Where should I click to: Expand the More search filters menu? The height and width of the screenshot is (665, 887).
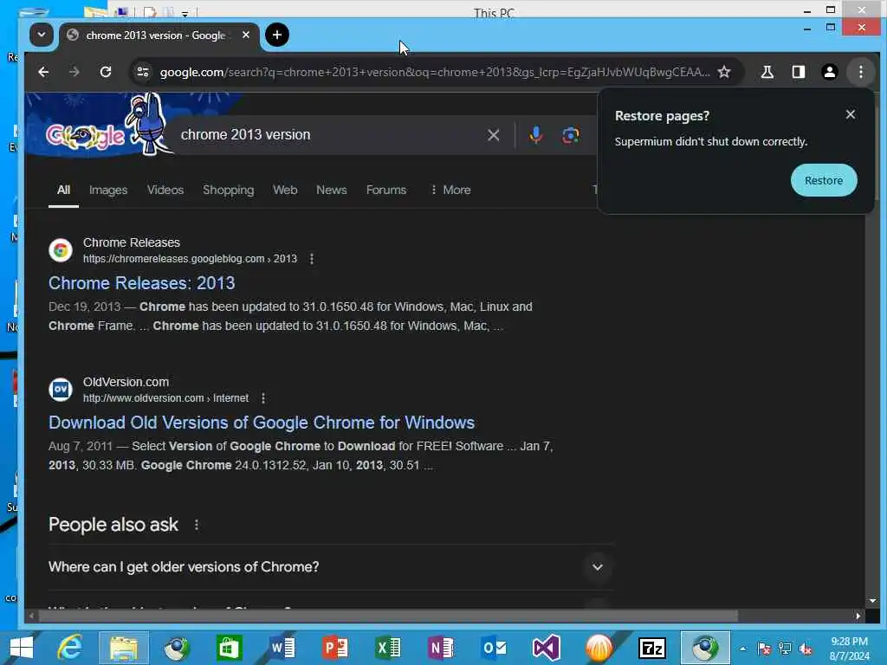[450, 190]
